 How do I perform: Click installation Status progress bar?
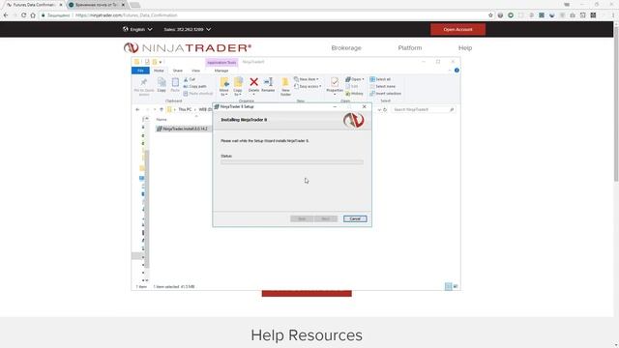pos(292,161)
